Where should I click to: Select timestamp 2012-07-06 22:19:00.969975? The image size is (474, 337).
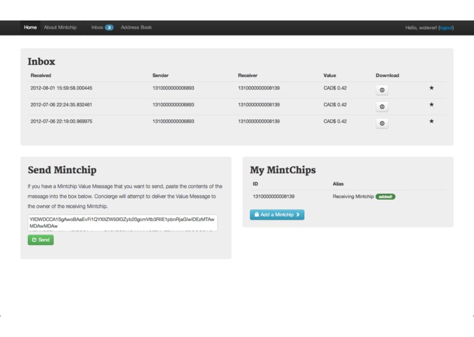tap(61, 121)
